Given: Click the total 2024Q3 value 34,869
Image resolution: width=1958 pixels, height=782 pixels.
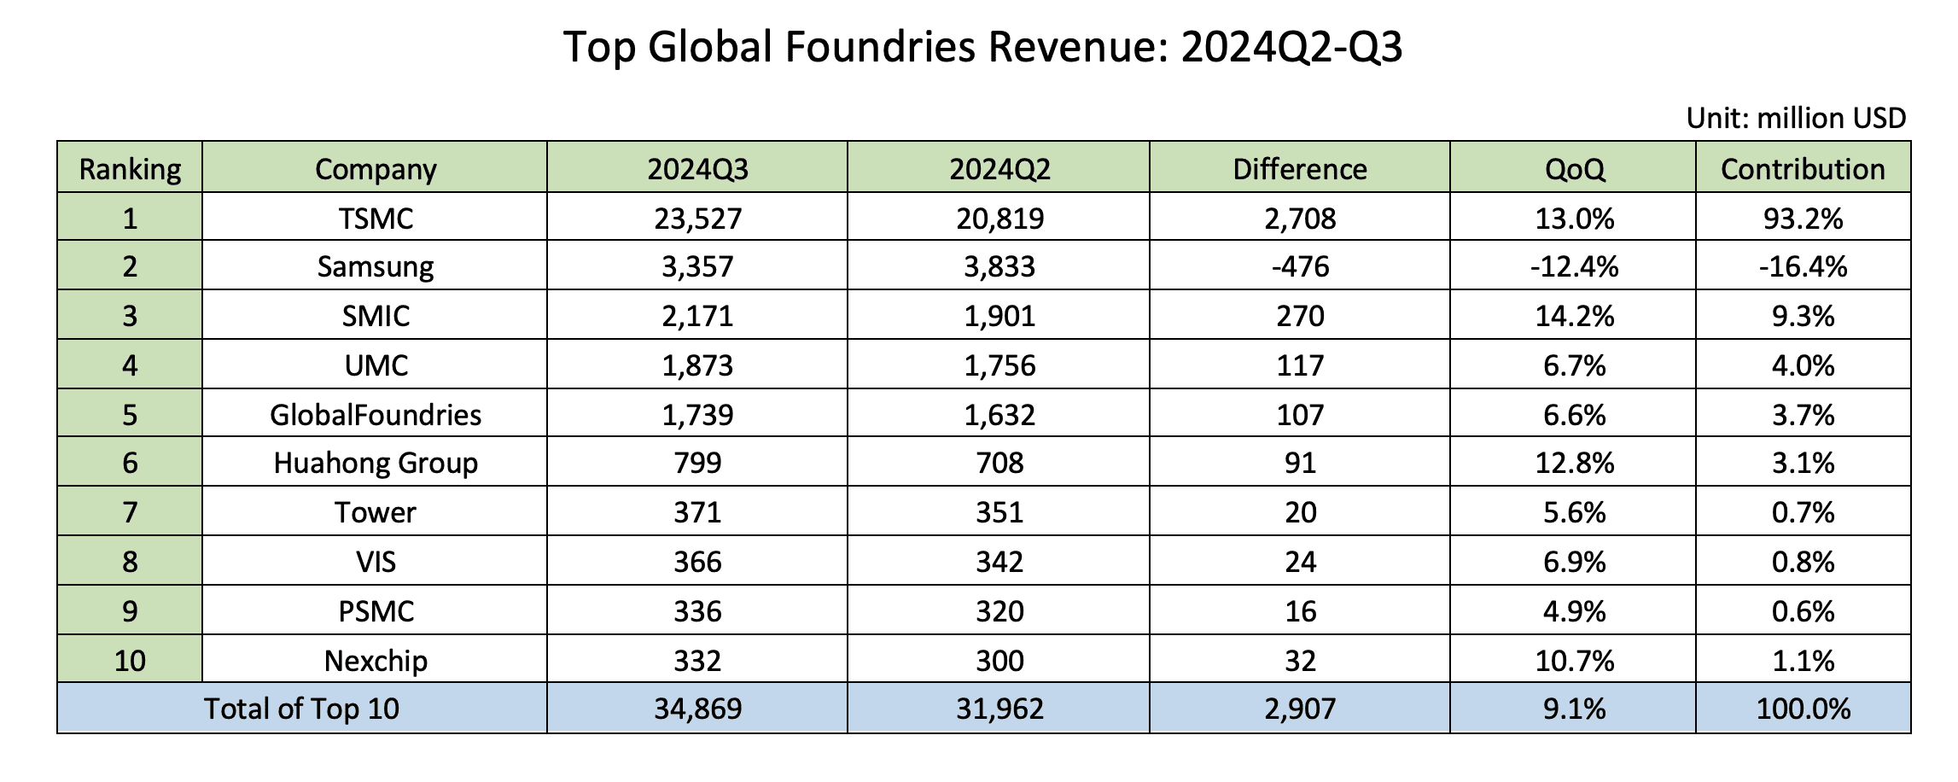Looking at the screenshot, I should pyautogui.click(x=697, y=709).
